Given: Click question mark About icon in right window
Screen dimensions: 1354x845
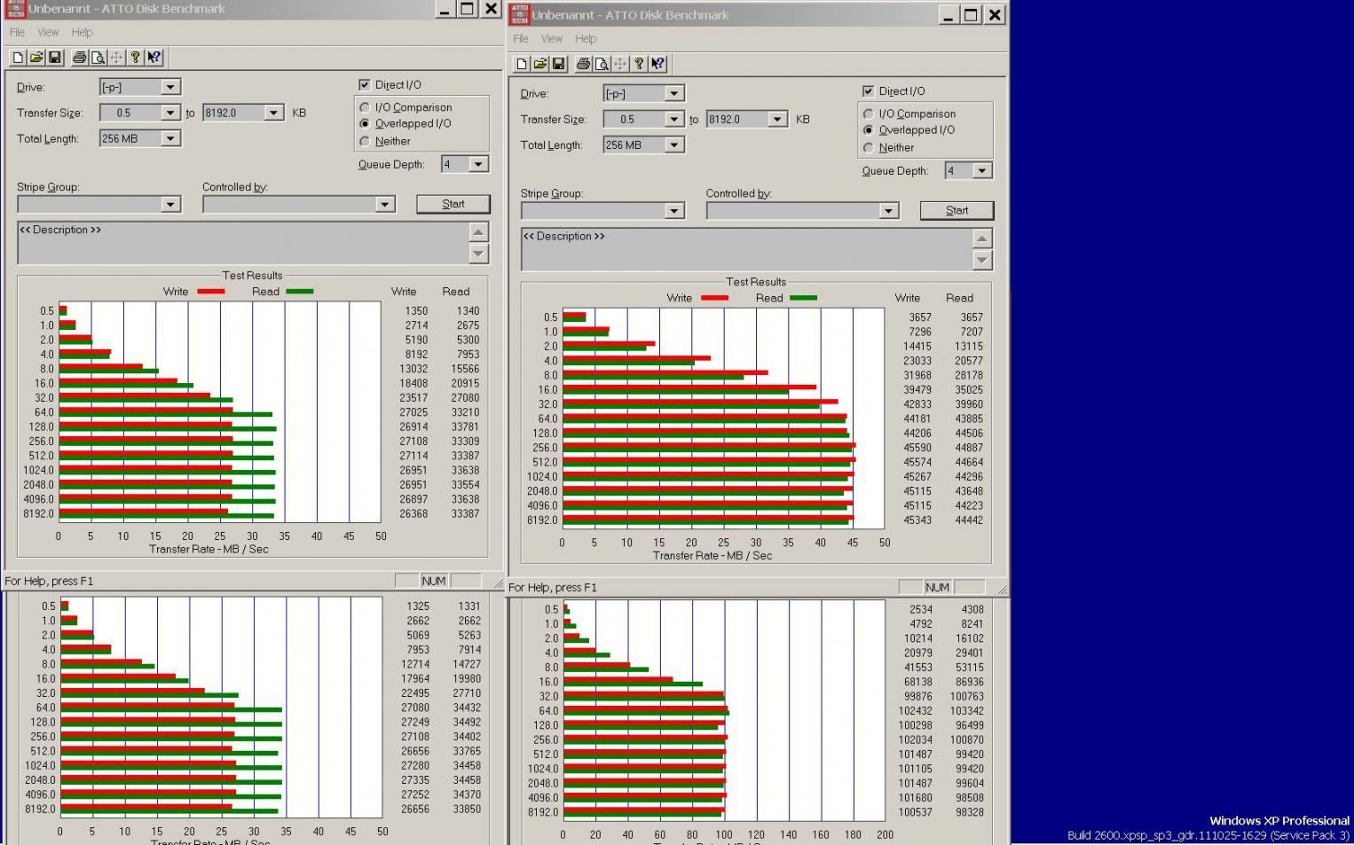Looking at the screenshot, I should [x=639, y=64].
